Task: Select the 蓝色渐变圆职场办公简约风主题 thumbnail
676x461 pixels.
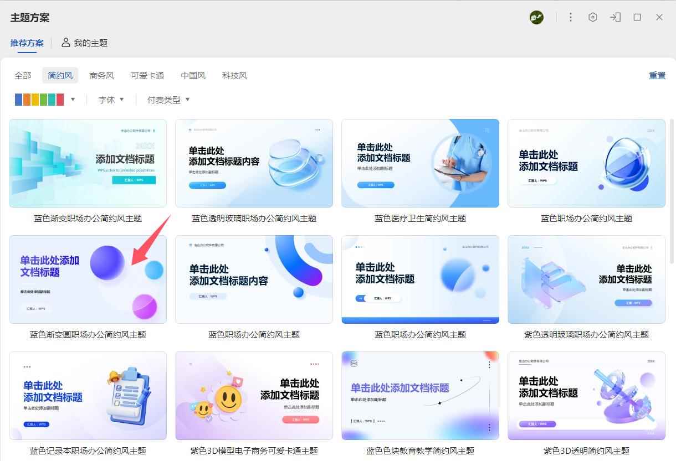Action: point(88,279)
